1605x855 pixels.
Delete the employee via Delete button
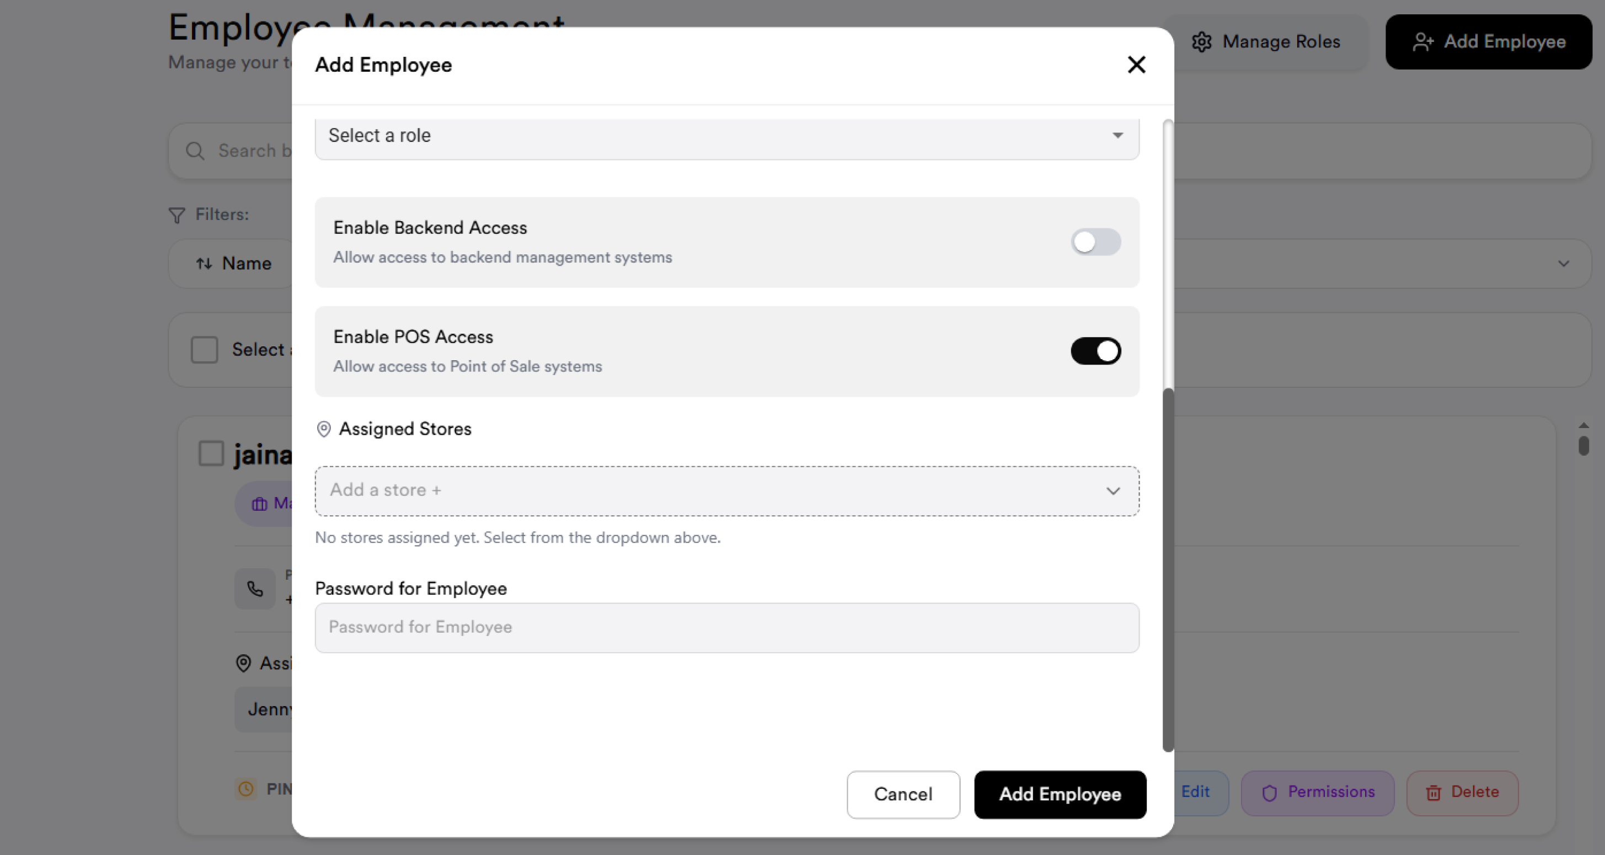1462,793
